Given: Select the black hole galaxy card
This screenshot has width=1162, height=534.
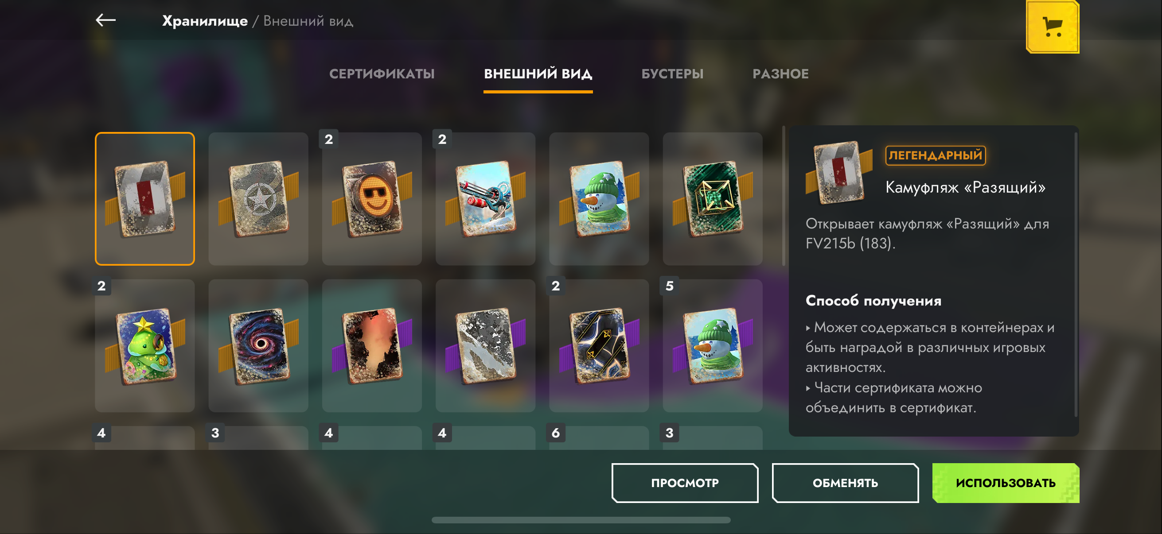Looking at the screenshot, I should [x=258, y=346].
